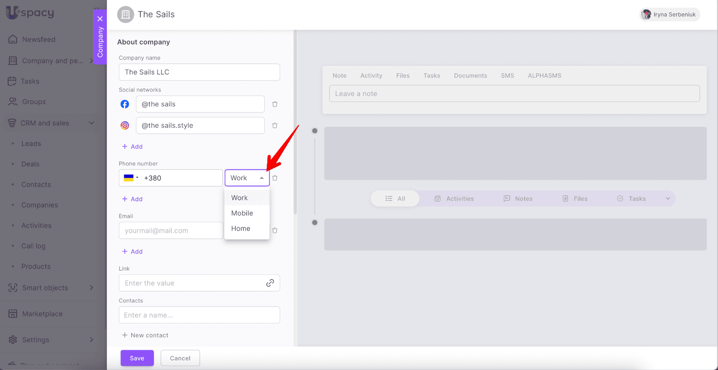Switch to the ALPHASMS tab

point(544,76)
